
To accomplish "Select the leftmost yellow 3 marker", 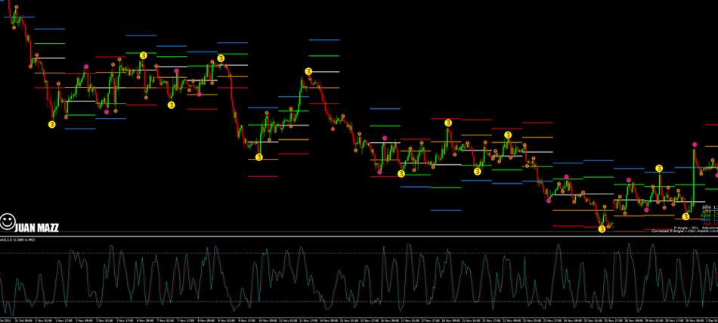I will click(53, 124).
